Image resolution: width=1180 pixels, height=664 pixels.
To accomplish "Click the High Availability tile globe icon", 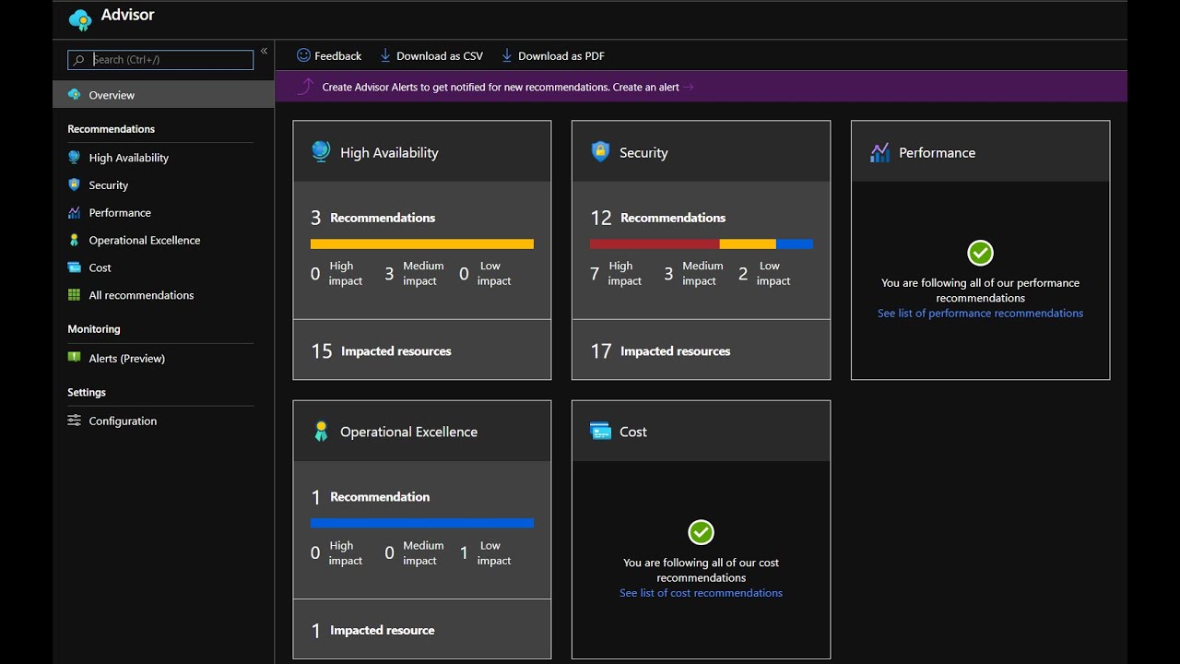I will [321, 151].
